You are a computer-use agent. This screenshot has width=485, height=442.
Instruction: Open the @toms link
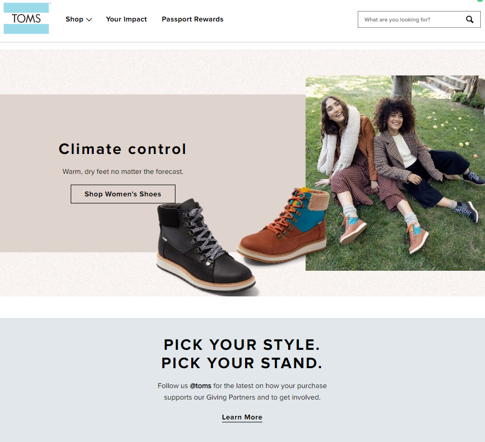(x=201, y=386)
